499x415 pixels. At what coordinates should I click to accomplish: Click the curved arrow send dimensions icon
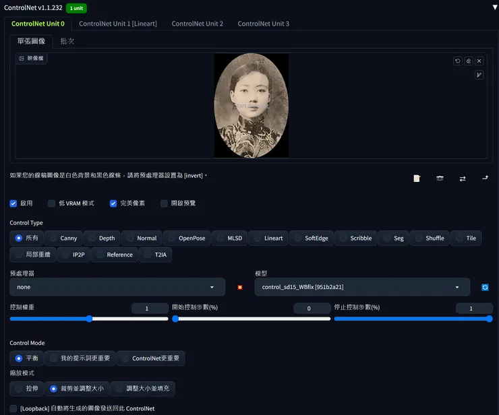point(485,178)
